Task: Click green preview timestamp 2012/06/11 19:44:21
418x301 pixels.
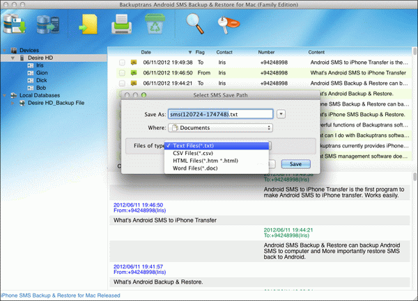Action: [288, 230]
